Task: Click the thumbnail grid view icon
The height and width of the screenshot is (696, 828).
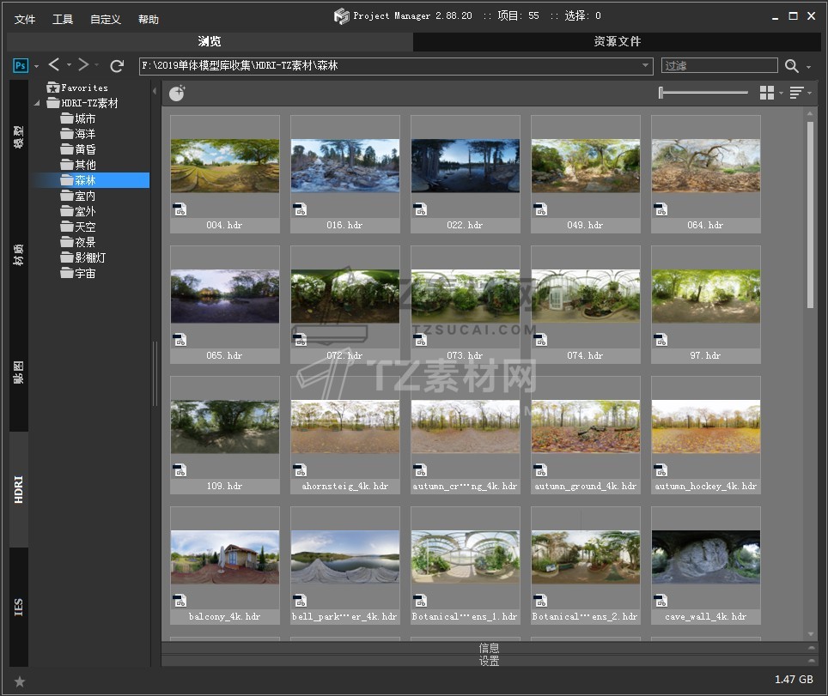Action: click(767, 93)
